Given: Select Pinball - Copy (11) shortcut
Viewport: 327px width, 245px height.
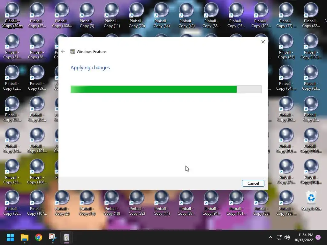Looking at the screenshot, I should [112, 16].
